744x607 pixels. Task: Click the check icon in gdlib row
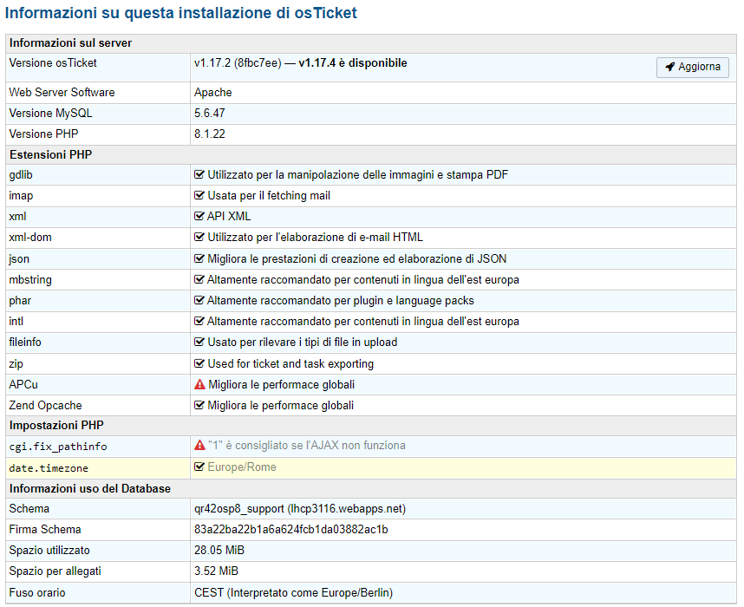pyautogui.click(x=199, y=175)
